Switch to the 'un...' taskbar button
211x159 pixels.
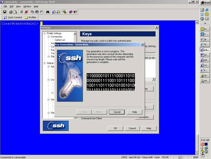(x=205, y=75)
